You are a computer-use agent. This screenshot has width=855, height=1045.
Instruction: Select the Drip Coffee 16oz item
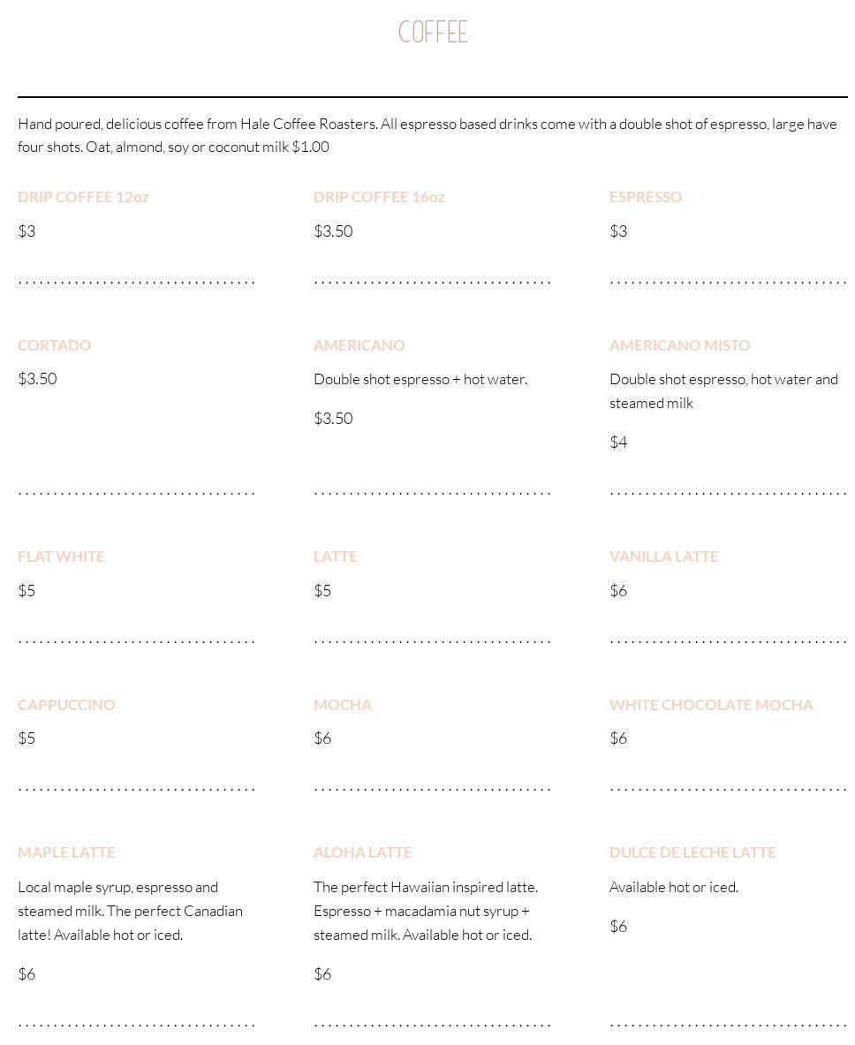click(x=379, y=197)
